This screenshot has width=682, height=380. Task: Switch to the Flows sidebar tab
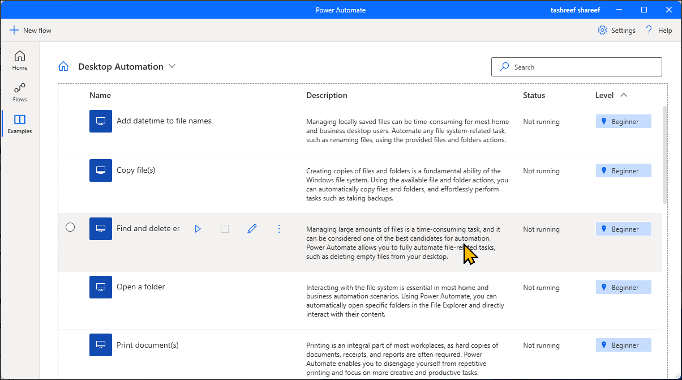click(x=20, y=92)
